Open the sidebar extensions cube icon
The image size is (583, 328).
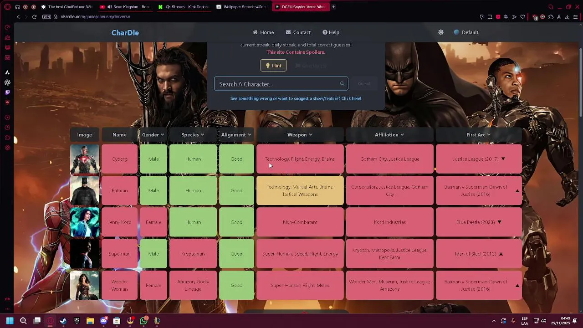[x=7, y=138]
